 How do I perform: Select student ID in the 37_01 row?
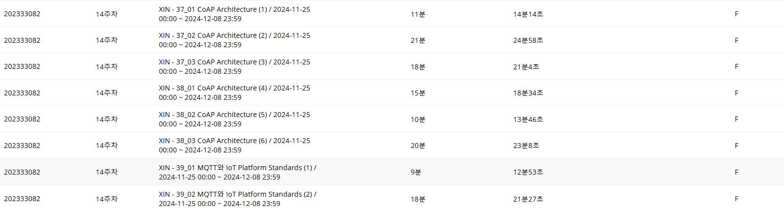click(22, 14)
